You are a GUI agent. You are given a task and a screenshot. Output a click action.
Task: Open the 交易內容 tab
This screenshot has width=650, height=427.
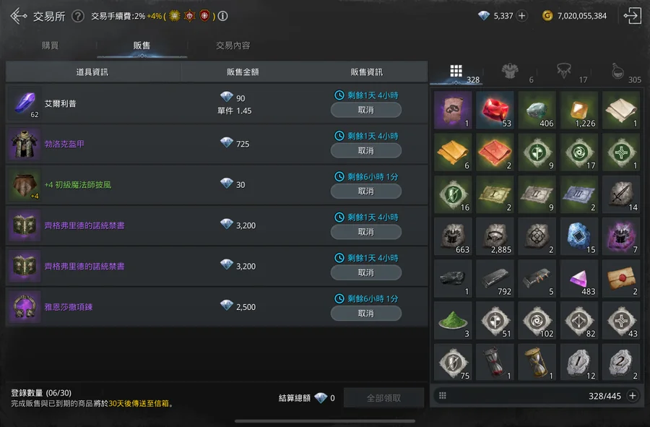[x=233, y=46]
